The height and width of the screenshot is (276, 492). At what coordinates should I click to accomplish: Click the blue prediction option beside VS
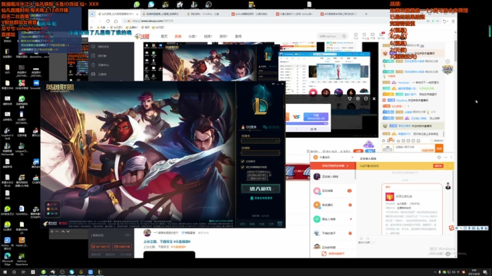point(316,117)
